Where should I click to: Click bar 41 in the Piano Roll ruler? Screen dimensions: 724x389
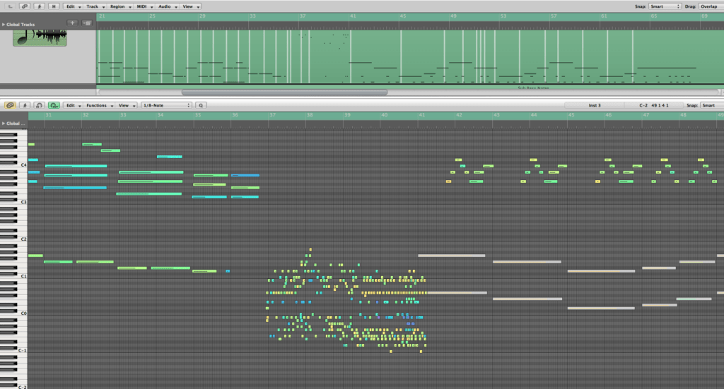click(421, 115)
